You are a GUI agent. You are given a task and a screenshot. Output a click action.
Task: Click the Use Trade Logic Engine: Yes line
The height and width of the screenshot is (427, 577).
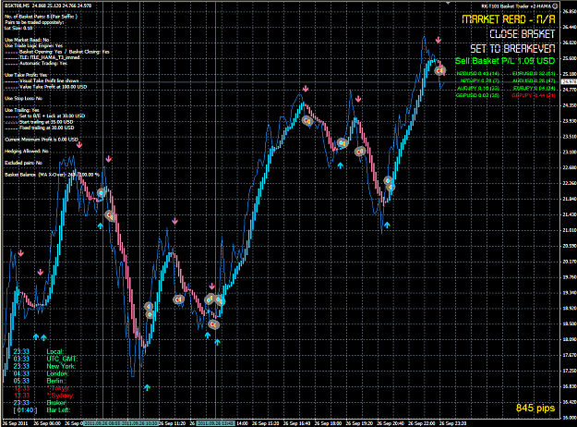[x=33, y=45]
